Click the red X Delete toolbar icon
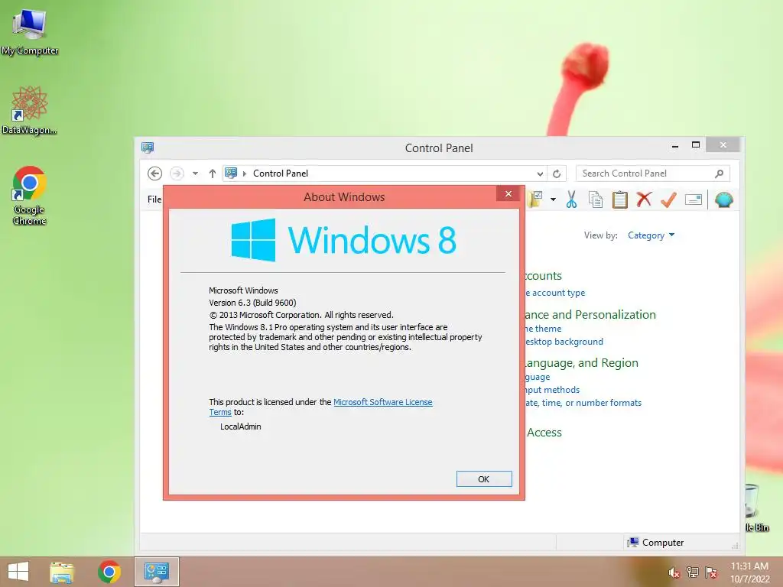 pos(644,199)
